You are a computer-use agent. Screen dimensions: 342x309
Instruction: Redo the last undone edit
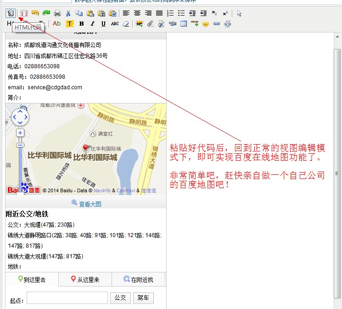tap(46, 13)
